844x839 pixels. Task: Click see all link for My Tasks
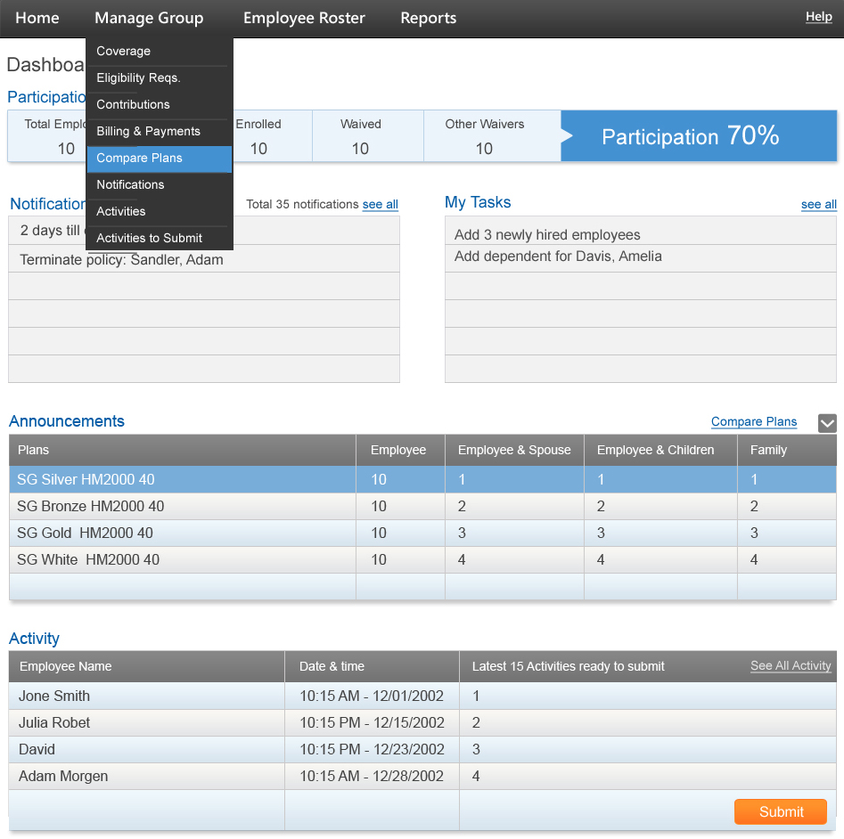(818, 205)
